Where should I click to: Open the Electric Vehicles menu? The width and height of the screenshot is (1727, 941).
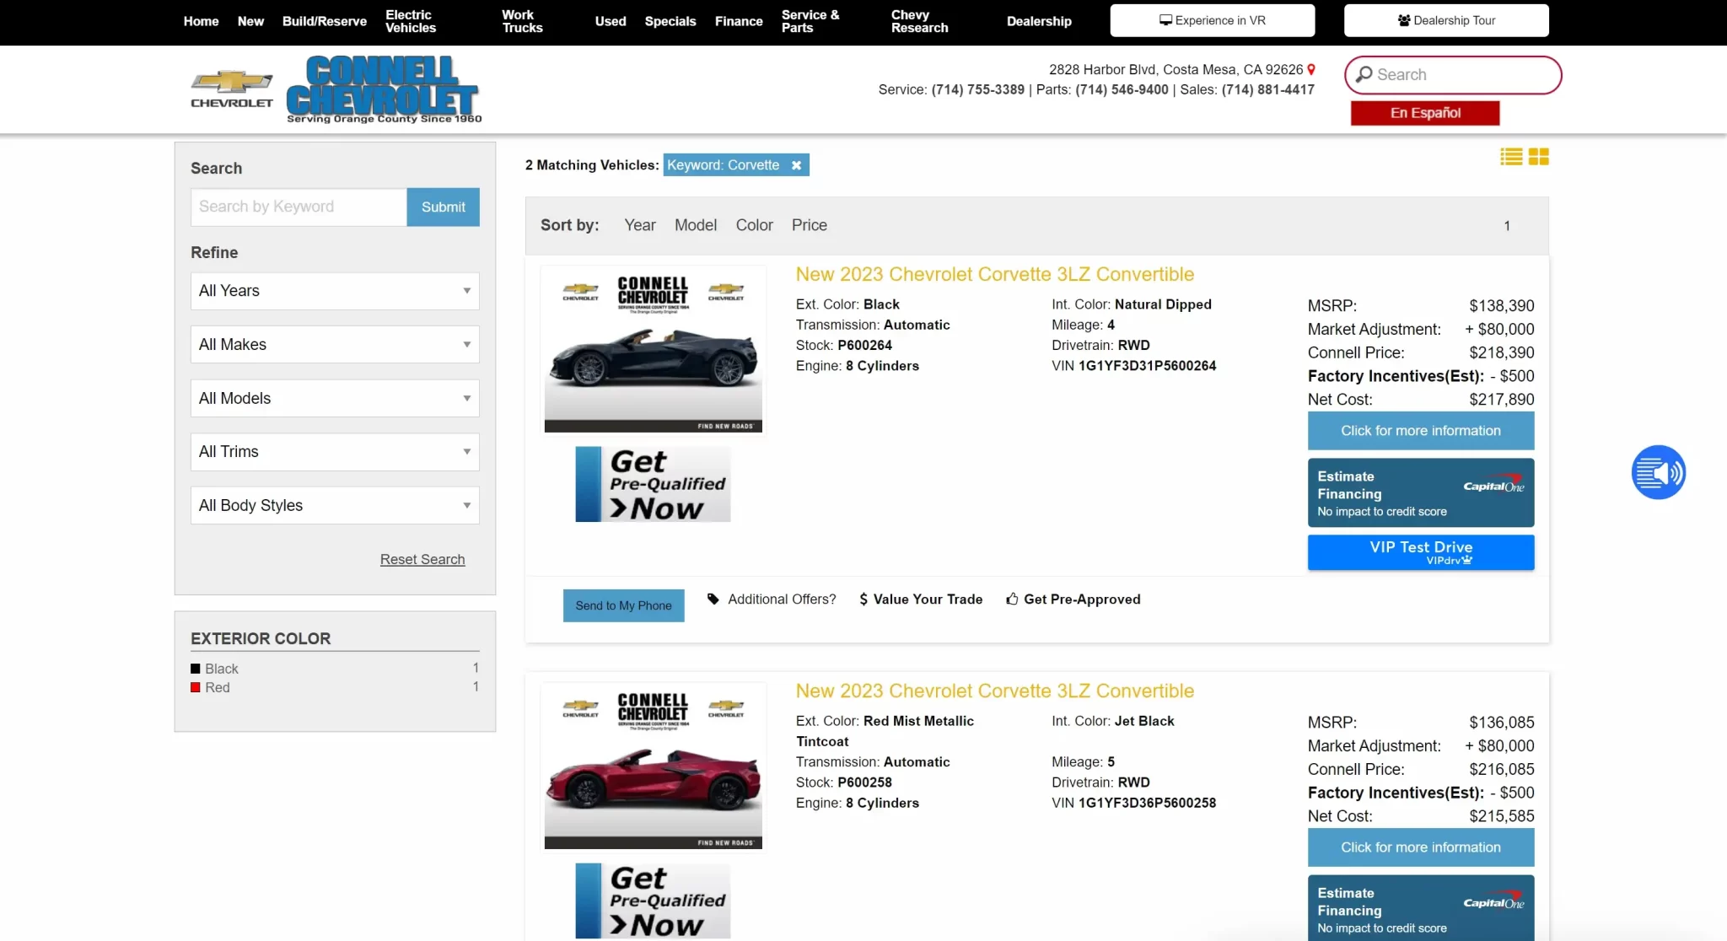[x=411, y=21]
